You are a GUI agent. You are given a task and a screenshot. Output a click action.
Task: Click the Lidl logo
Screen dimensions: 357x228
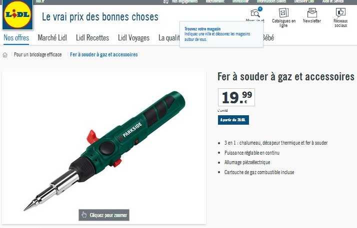point(17,14)
